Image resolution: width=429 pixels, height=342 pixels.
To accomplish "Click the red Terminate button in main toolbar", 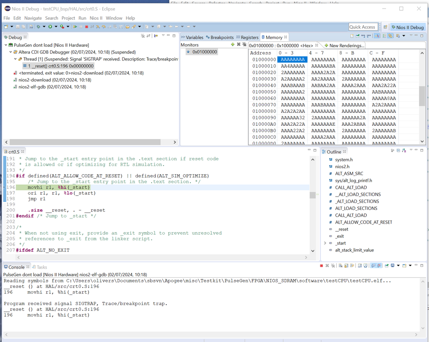I will click(87, 27).
